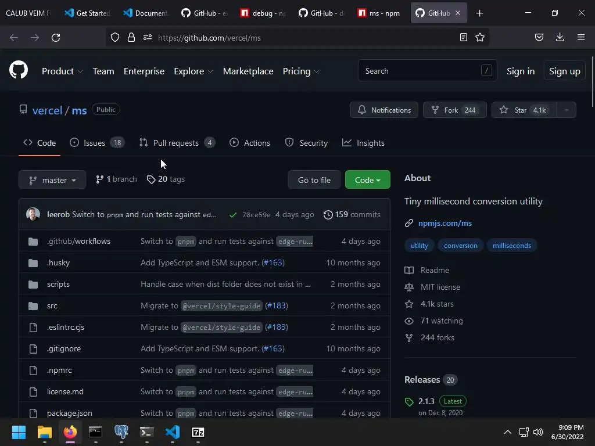Viewport: 595px width, 446px height.
Task: Open the Marketplace navigation link
Action: coord(248,71)
